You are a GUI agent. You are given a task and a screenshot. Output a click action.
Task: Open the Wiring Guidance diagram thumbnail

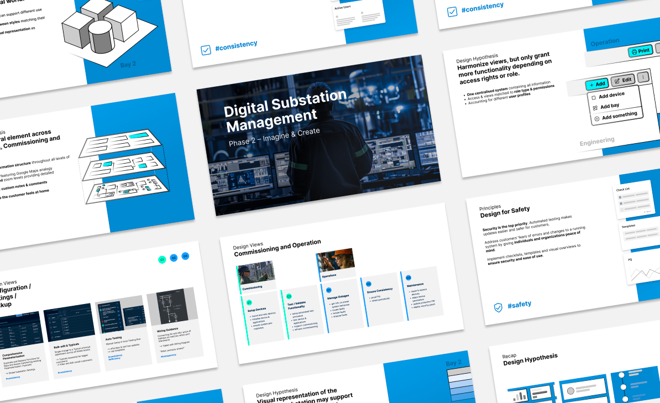(x=172, y=307)
